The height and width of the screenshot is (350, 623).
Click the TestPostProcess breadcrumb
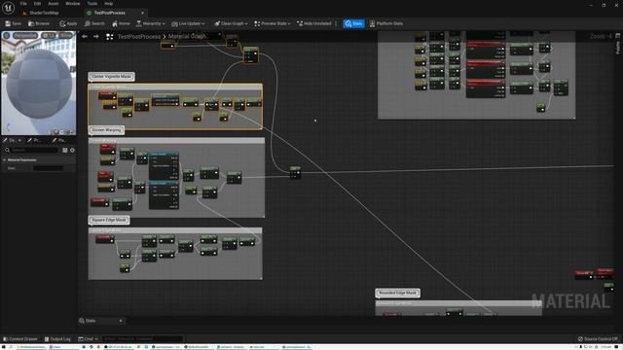point(139,37)
